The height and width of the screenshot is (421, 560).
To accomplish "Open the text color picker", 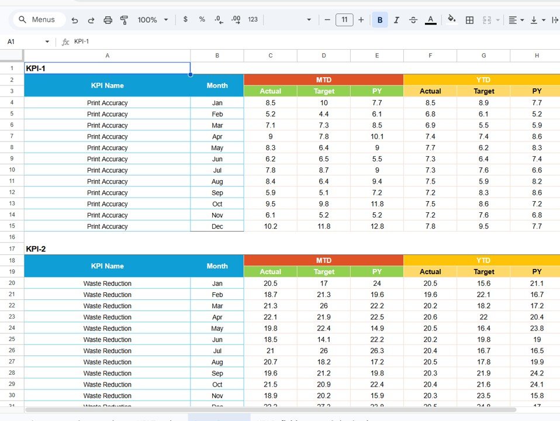I will coord(430,19).
